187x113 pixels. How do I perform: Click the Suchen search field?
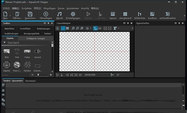[x=15, y=75]
